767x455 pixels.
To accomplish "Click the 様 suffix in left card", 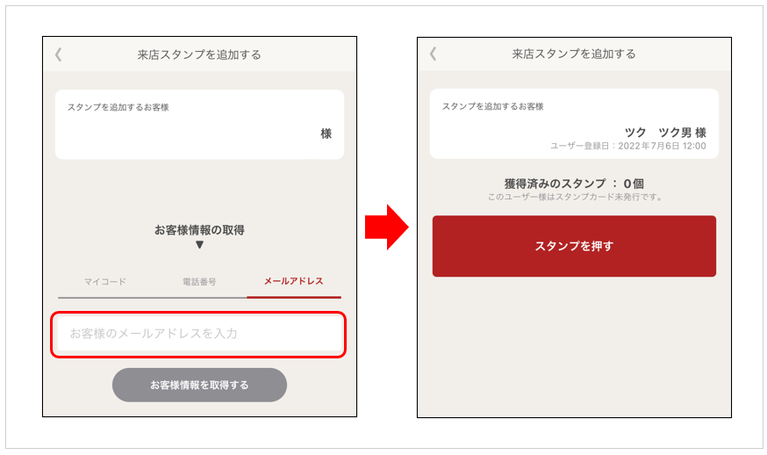I will coord(326,134).
